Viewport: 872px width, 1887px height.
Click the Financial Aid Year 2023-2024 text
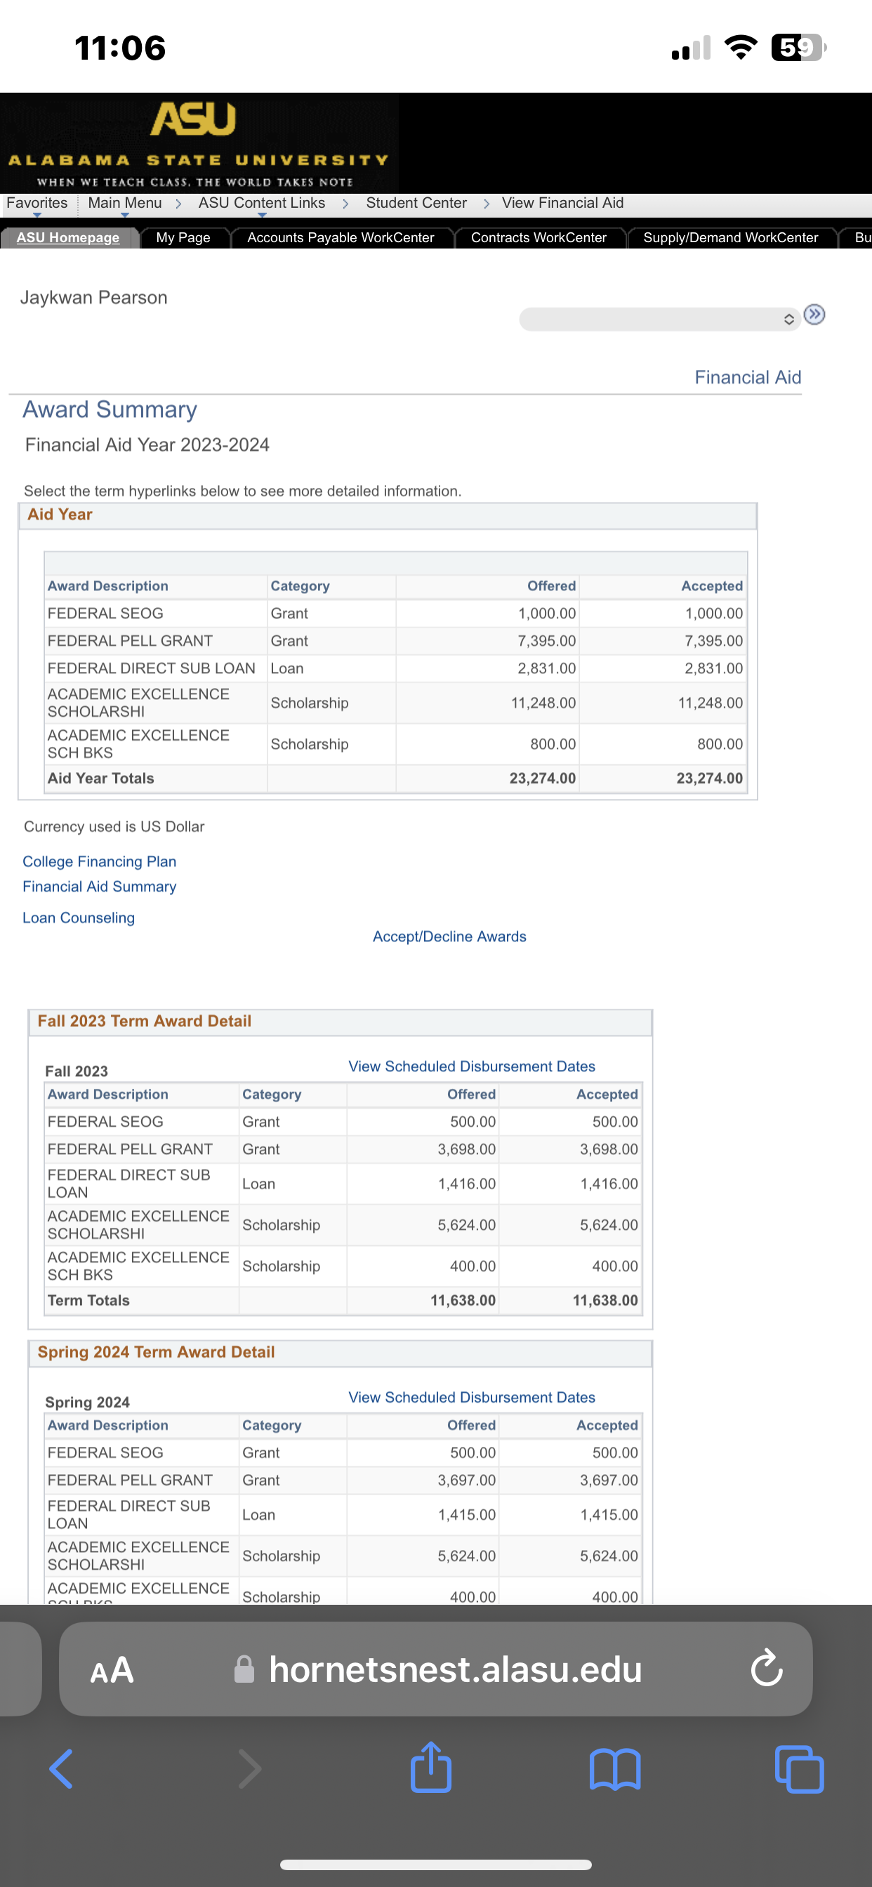pyautogui.click(x=147, y=444)
